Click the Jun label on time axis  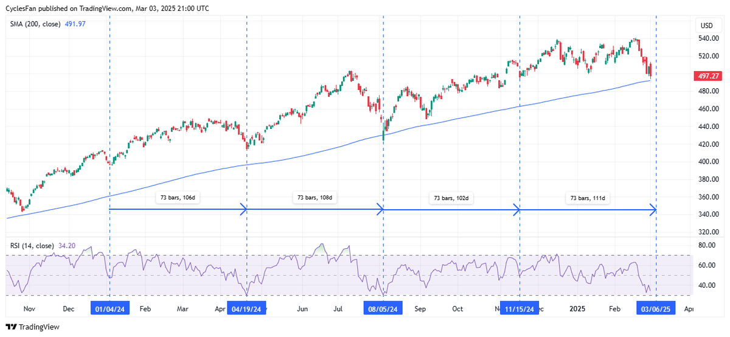pyautogui.click(x=303, y=309)
